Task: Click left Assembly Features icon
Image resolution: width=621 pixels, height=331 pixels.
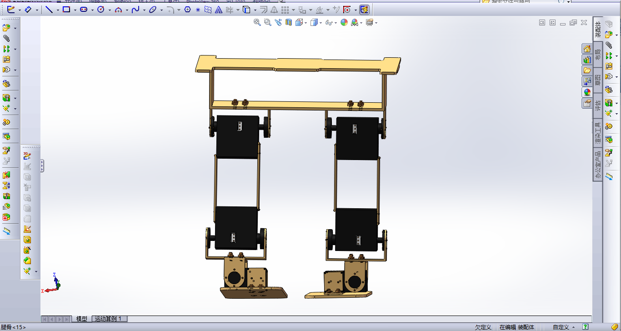Action: [6, 98]
